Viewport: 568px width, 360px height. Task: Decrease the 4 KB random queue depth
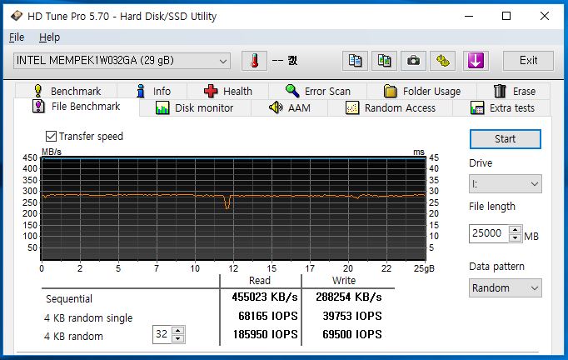[x=178, y=338]
